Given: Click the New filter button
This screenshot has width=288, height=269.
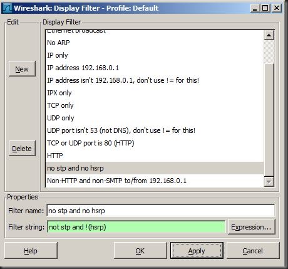Looking at the screenshot, I should pyautogui.click(x=22, y=69).
